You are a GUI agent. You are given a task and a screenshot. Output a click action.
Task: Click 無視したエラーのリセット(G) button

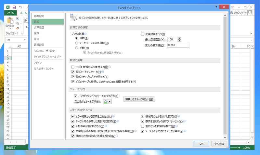click(139, 99)
